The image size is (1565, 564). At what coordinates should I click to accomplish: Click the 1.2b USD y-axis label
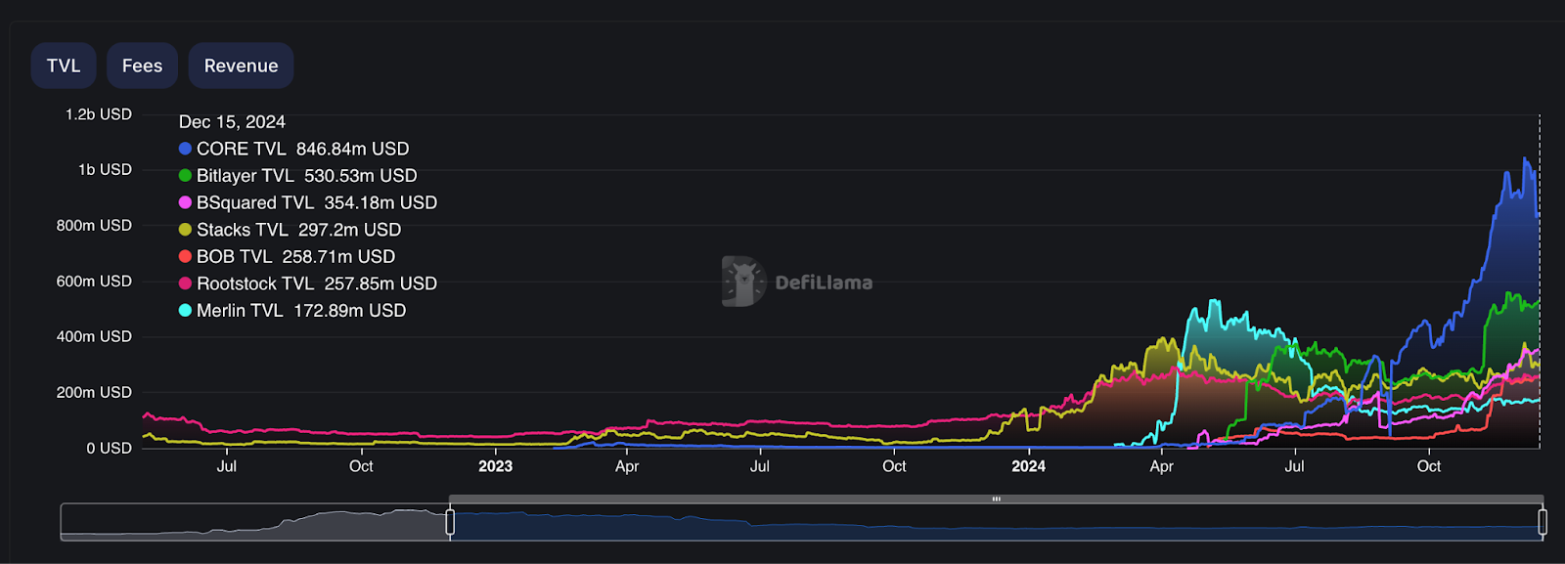99,114
